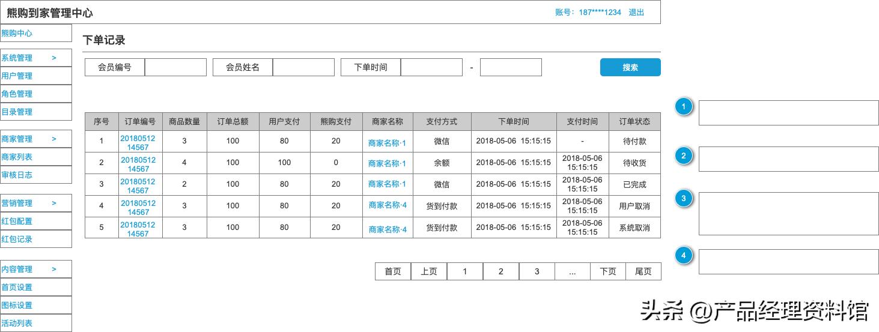Click the 序号 column header
The width and height of the screenshot is (879, 332).
pos(102,121)
